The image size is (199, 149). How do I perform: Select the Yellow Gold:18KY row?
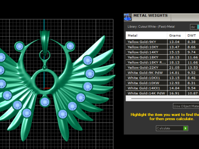click(x=163, y=57)
